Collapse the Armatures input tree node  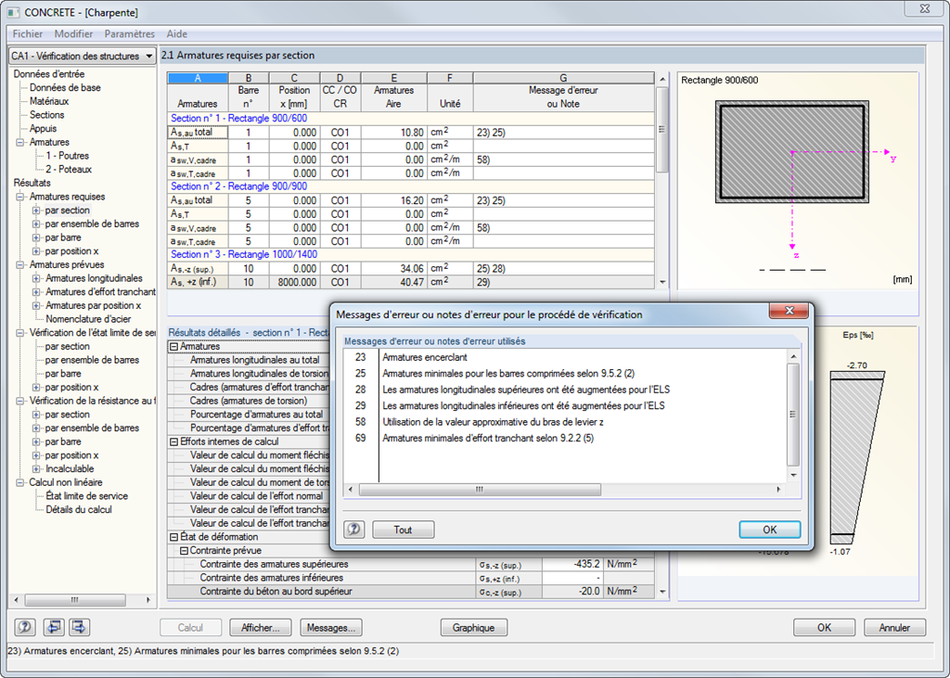(20, 143)
